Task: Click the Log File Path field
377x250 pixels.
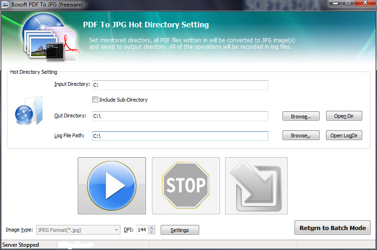Action: [x=180, y=136]
